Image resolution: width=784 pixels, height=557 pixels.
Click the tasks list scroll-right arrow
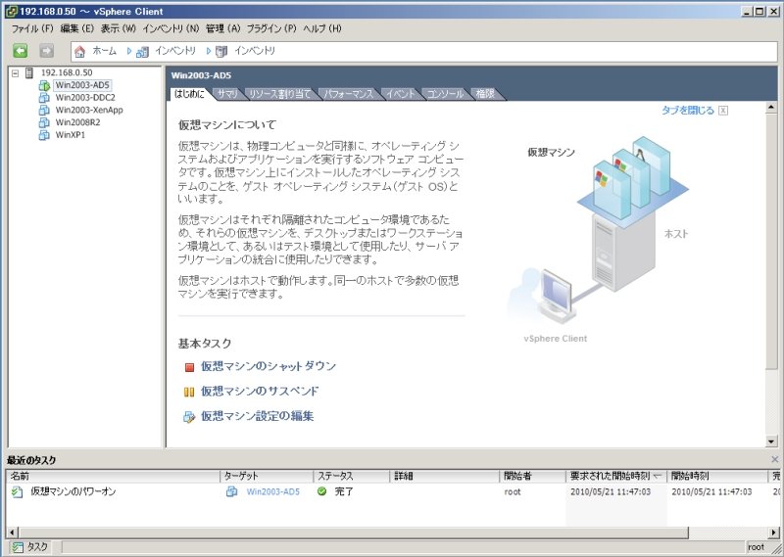click(x=774, y=533)
